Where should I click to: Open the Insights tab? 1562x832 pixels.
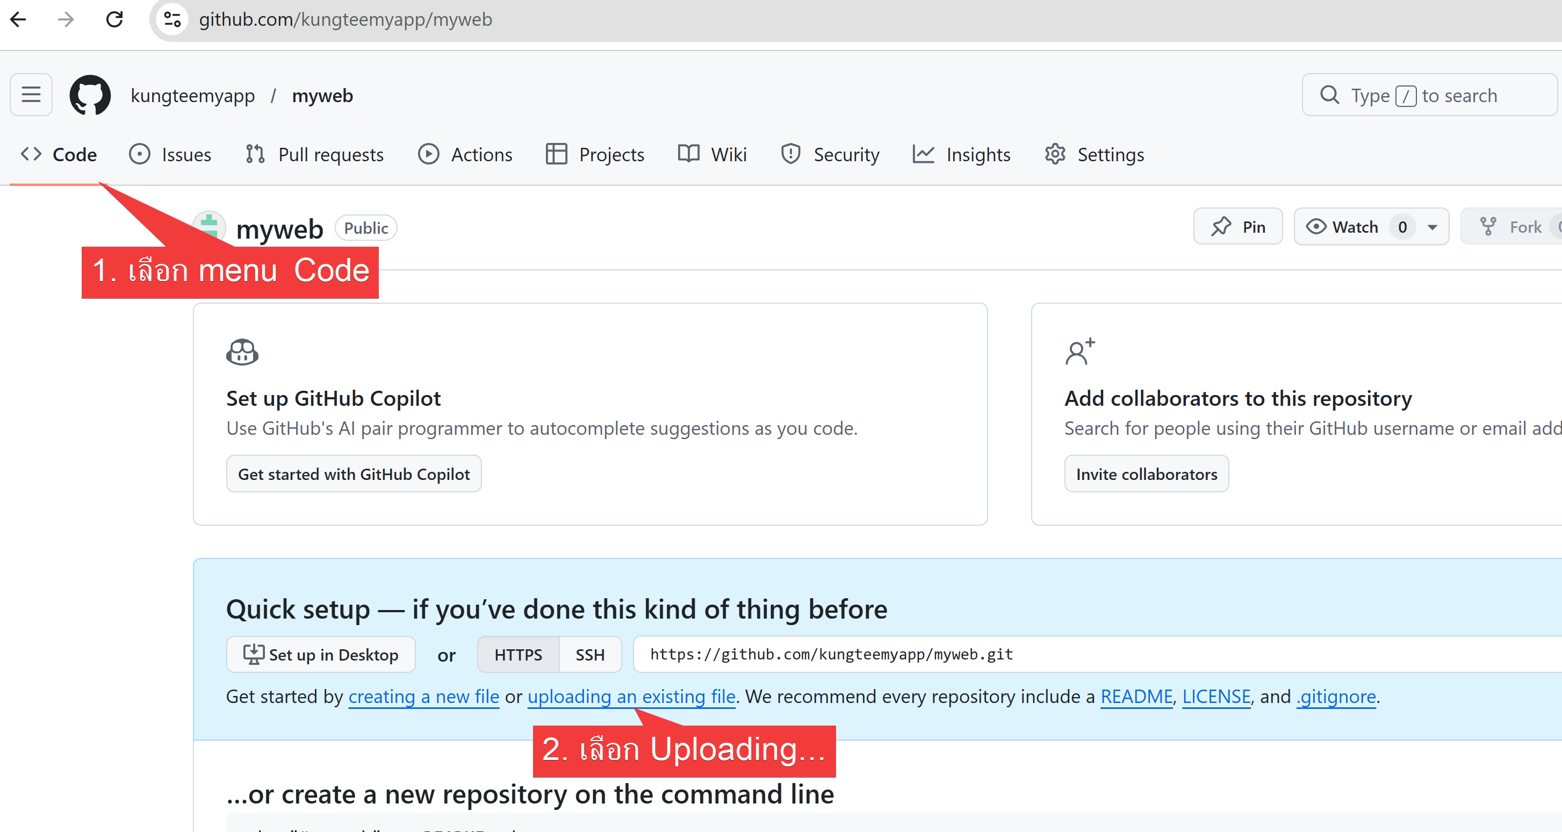pos(962,155)
